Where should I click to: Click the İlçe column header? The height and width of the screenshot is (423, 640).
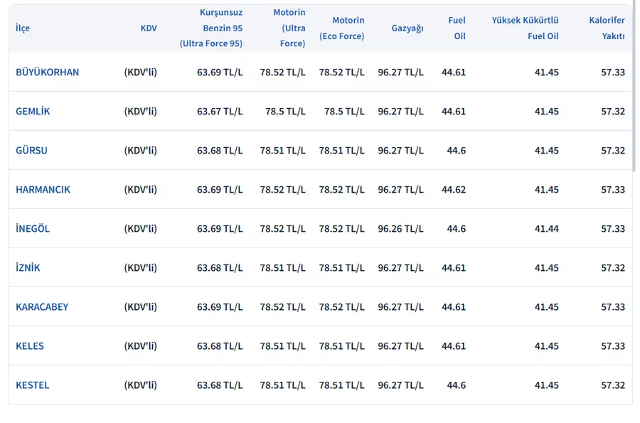(x=23, y=28)
